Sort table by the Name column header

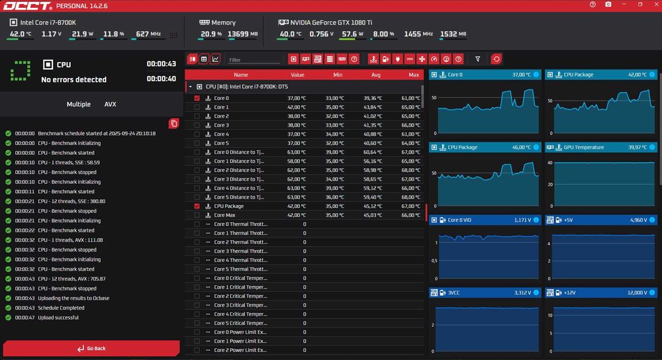pos(241,75)
